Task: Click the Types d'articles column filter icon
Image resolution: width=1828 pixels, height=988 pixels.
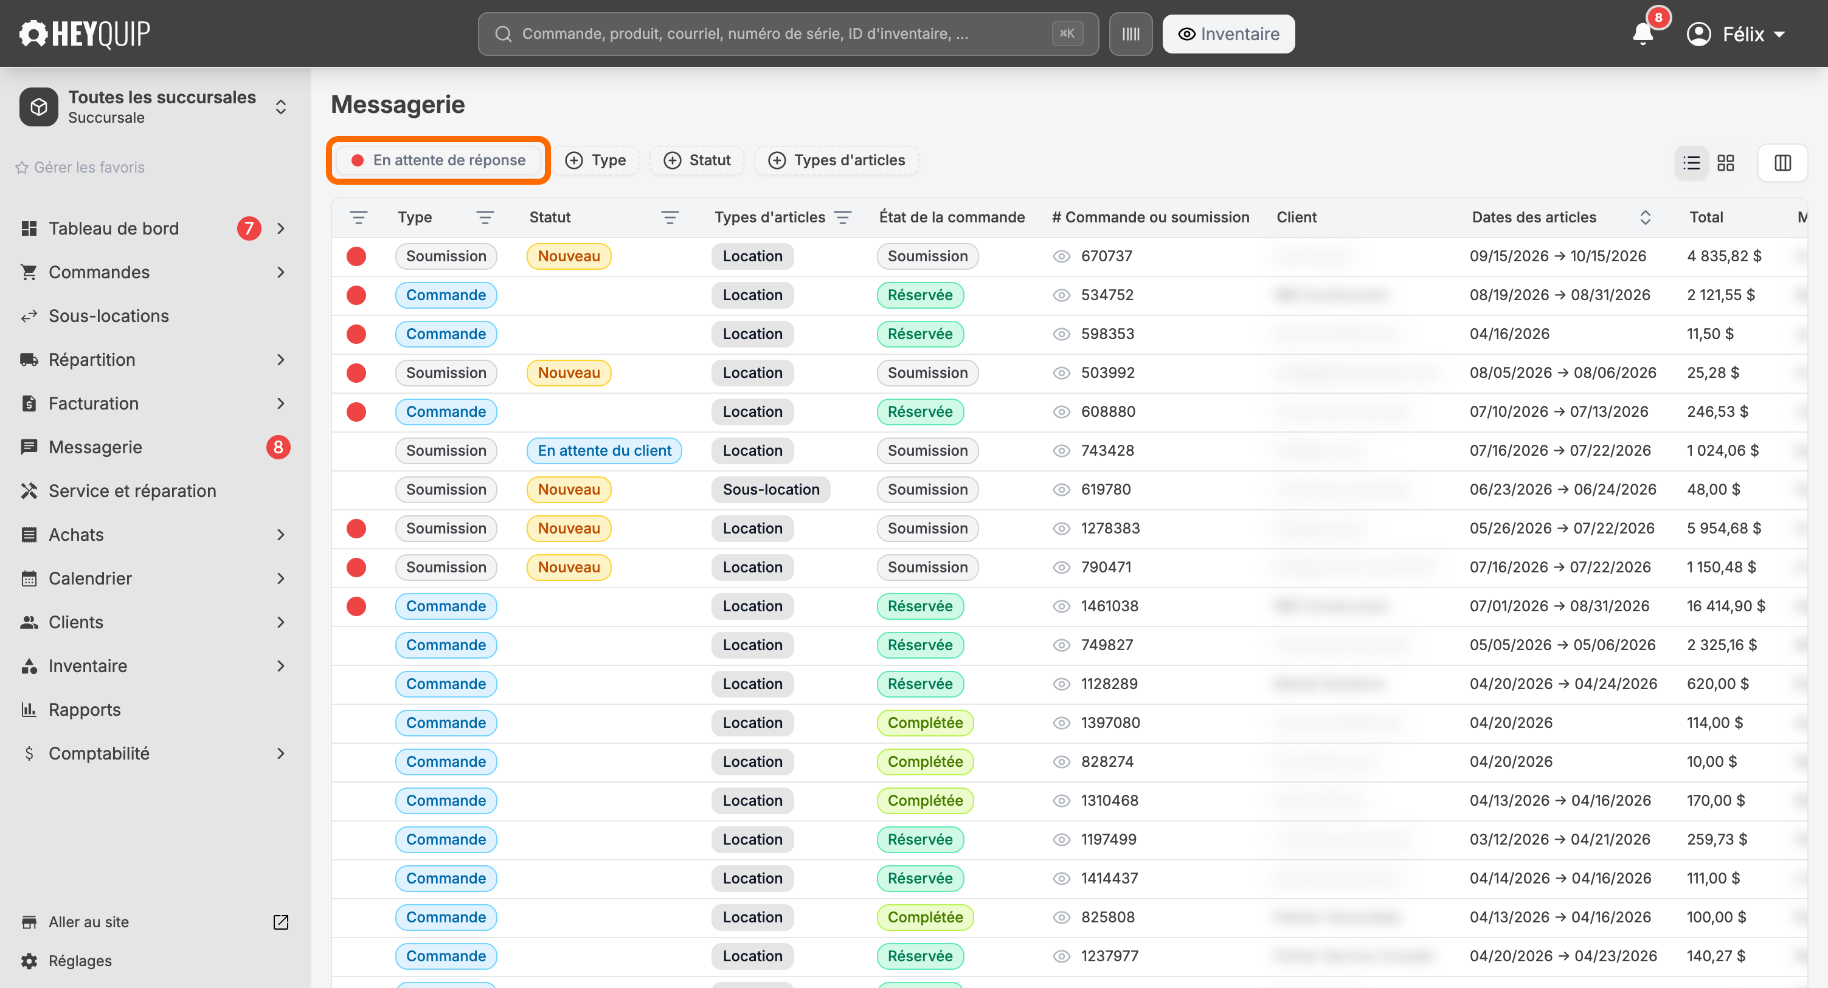Action: 842,217
